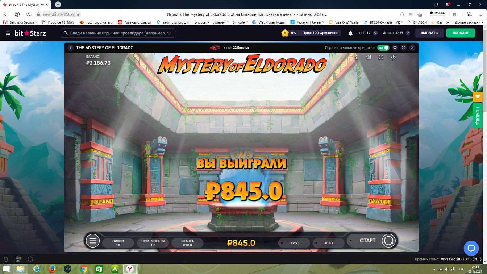Click the in-game power exit icon

pyautogui.click(x=393, y=57)
